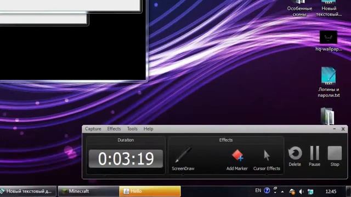Click the 0:03:19 duration display
351x197 pixels.
(126, 159)
